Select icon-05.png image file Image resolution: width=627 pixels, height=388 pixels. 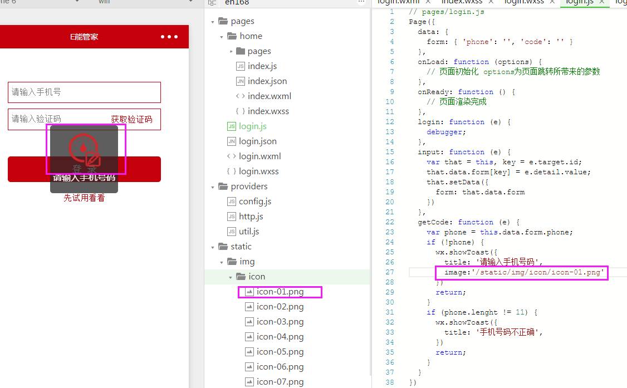tap(280, 352)
